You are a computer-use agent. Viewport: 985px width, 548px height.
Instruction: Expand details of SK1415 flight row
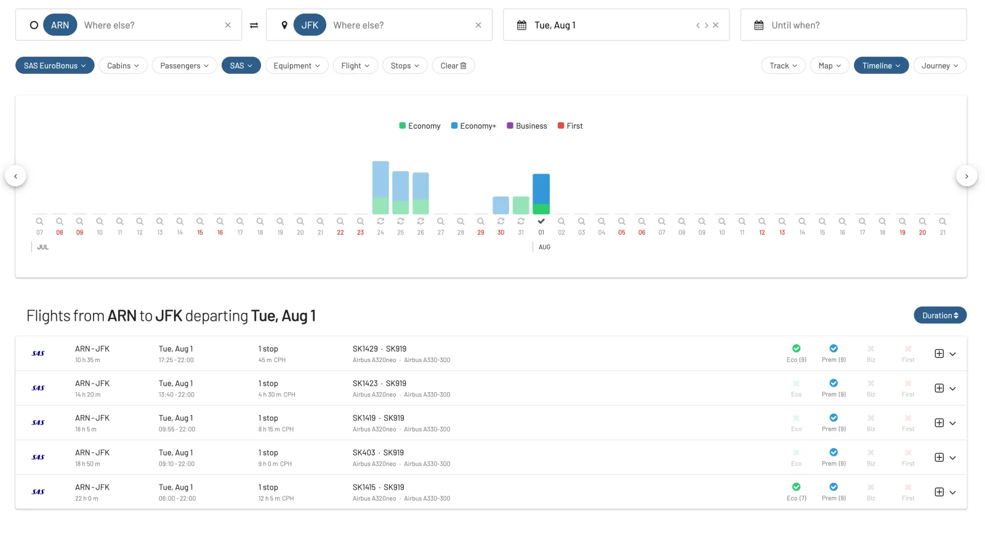(x=953, y=492)
